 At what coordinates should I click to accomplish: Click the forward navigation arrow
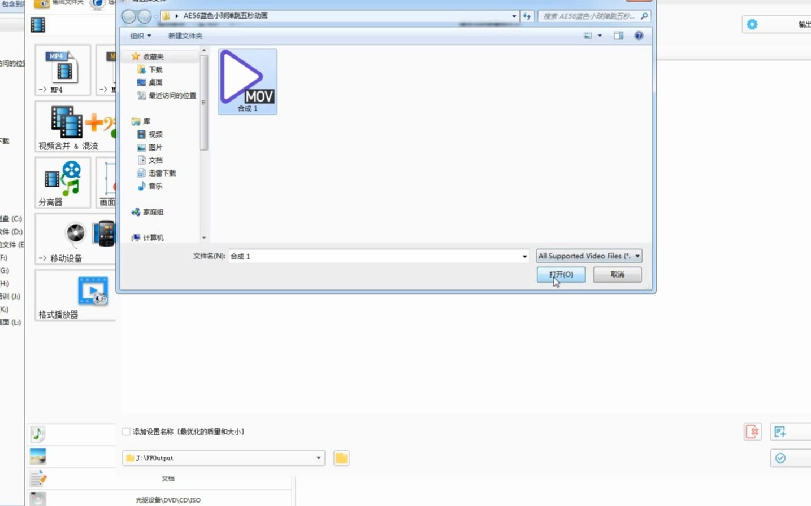click(x=145, y=16)
